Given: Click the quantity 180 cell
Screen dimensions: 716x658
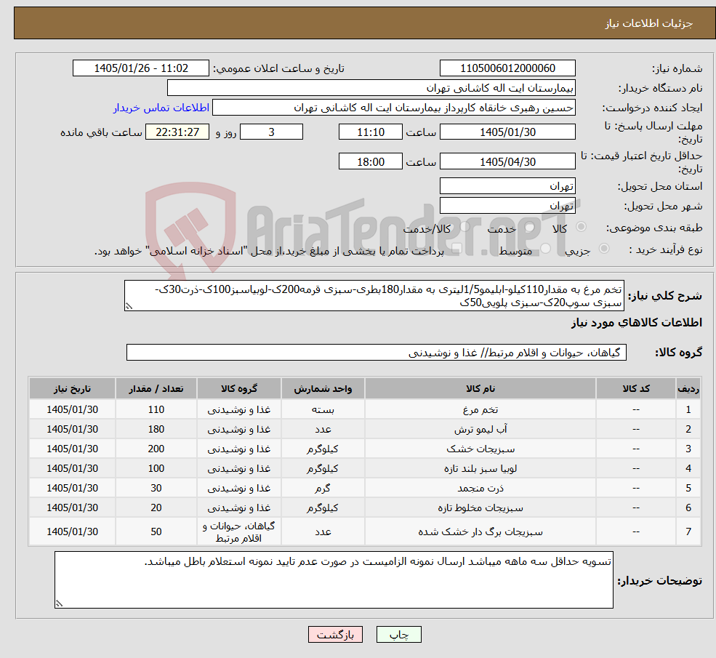Looking at the screenshot, I should pyautogui.click(x=156, y=429).
